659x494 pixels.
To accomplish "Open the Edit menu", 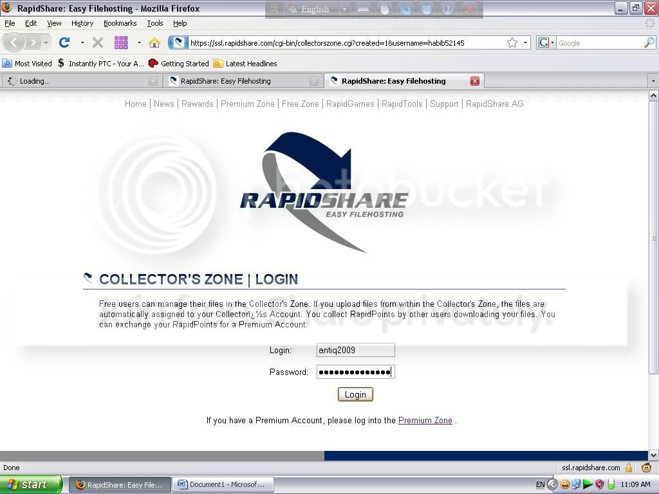I will (x=31, y=23).
